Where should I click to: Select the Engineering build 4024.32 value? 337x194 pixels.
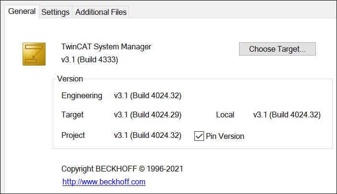[147, 96]
